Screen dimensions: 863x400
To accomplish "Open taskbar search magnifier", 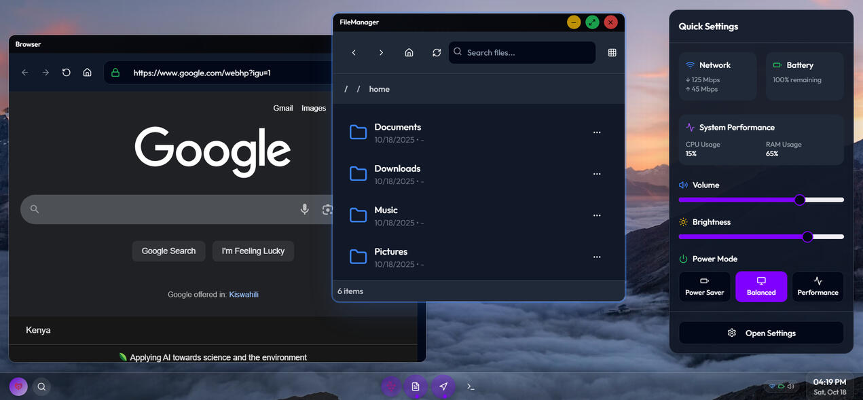I will (x=41, y=386).
